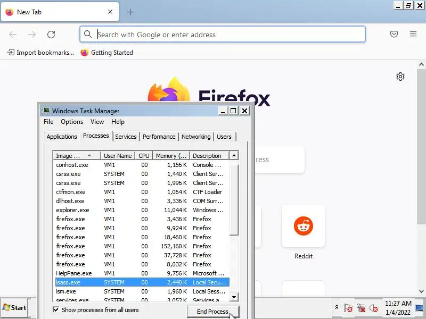Click the Task Manager title bar icon
The width and height of the screenshot is (426, 319).
pos(46,111)
